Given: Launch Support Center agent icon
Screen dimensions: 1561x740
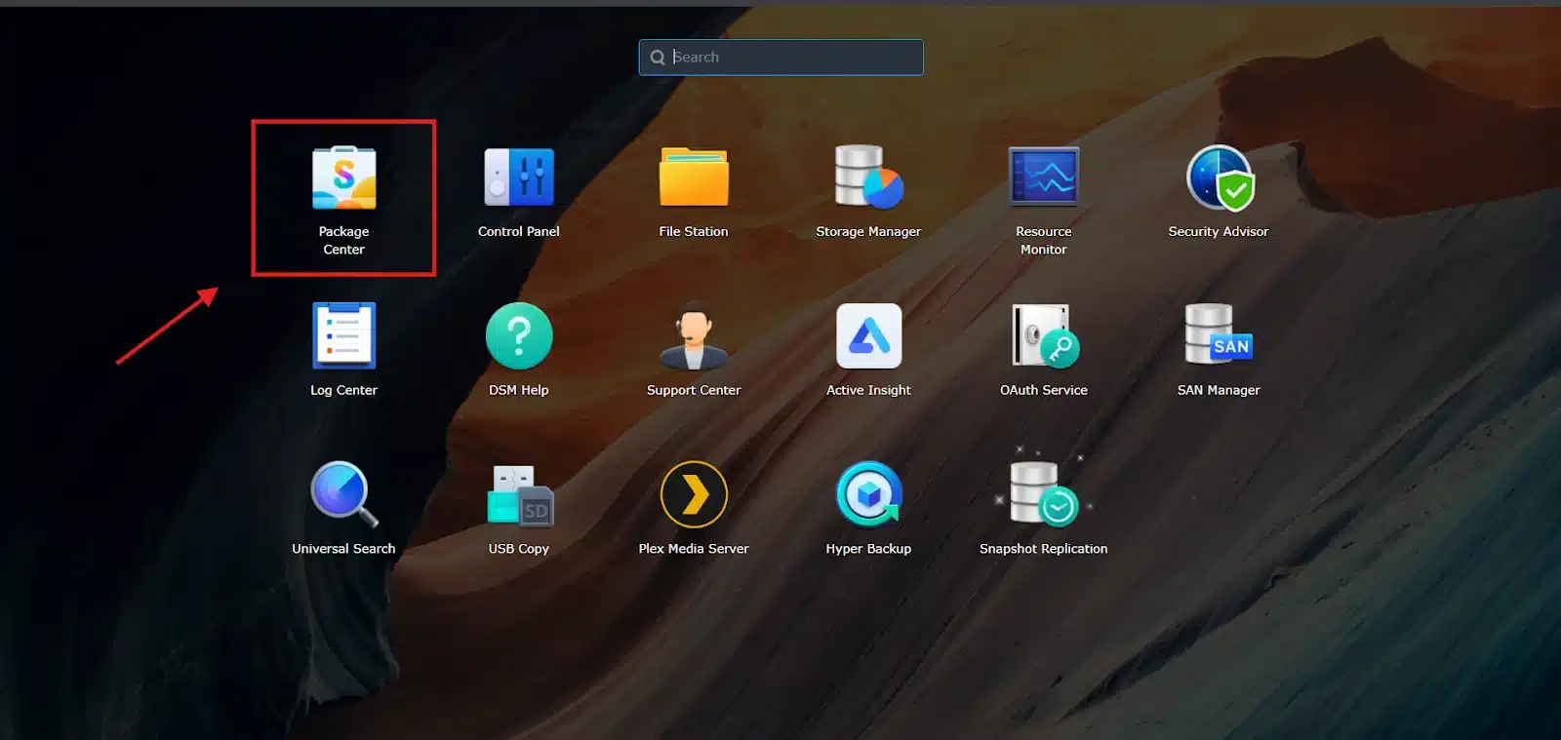Looking at the screenshot, I should [x=694, y=335].
